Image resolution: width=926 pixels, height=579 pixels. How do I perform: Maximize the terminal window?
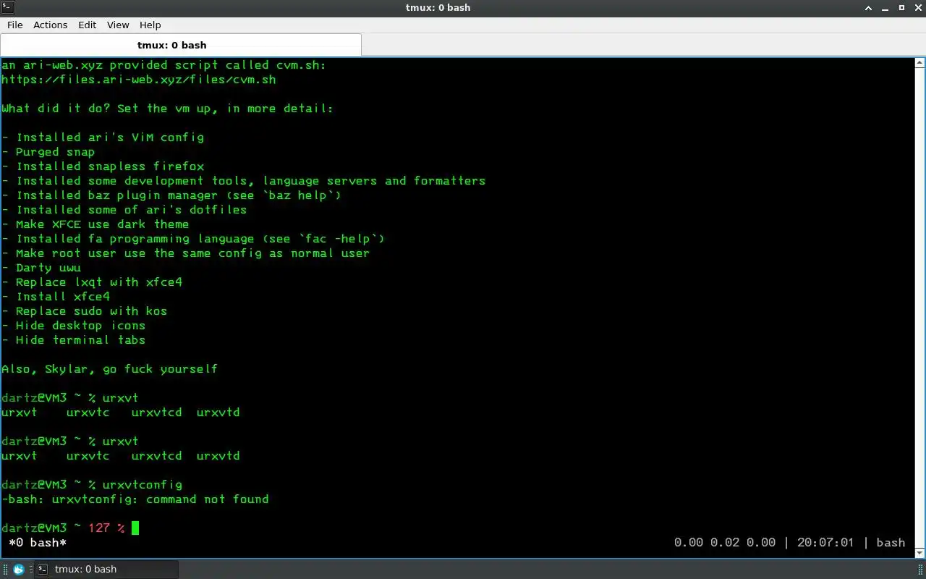point(901,7)
